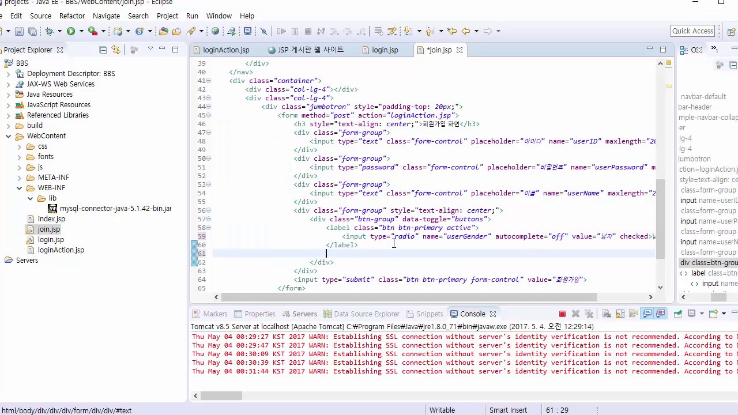Toggle Scroll Lock in Console
Image resolution: width=738 pixels, height=415 pixels.
tap(620, 314)
